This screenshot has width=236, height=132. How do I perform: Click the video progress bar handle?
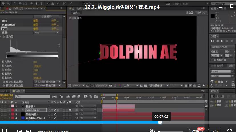[160, 123]
